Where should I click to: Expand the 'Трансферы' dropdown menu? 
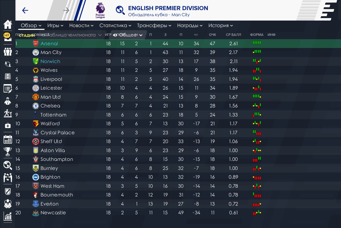tap(154, 25)
